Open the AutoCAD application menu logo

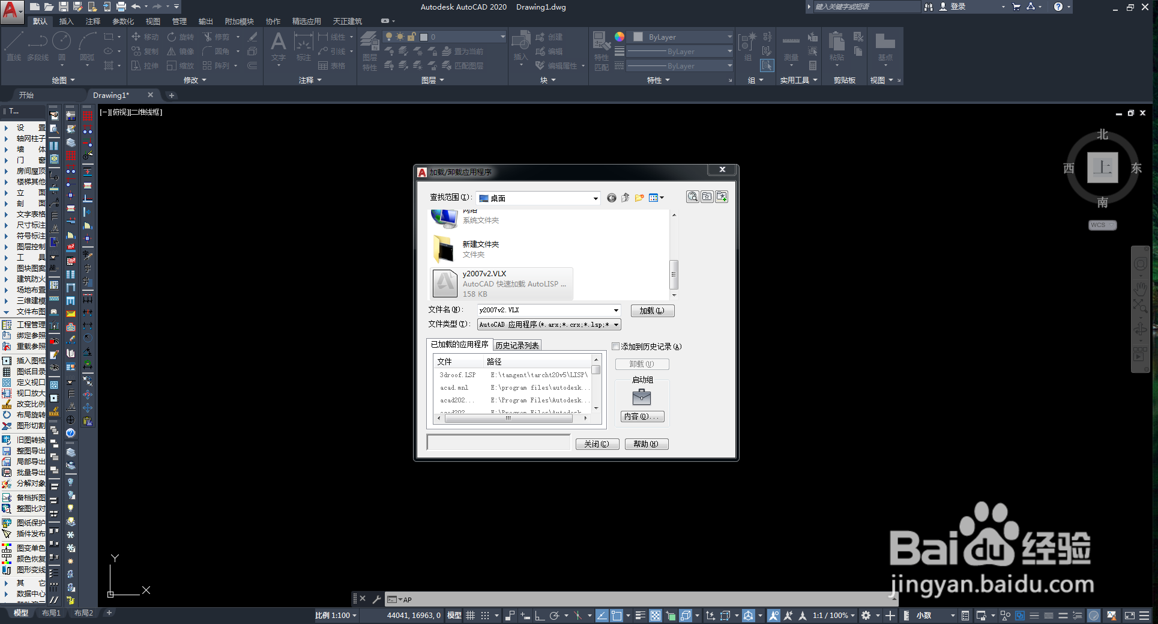coord(12,11)
